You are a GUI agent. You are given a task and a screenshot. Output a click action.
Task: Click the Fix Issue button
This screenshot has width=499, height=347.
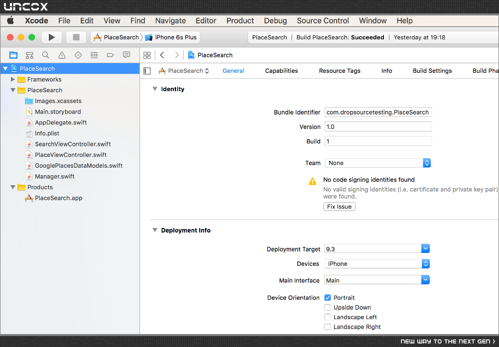click(x=339, y=207)
